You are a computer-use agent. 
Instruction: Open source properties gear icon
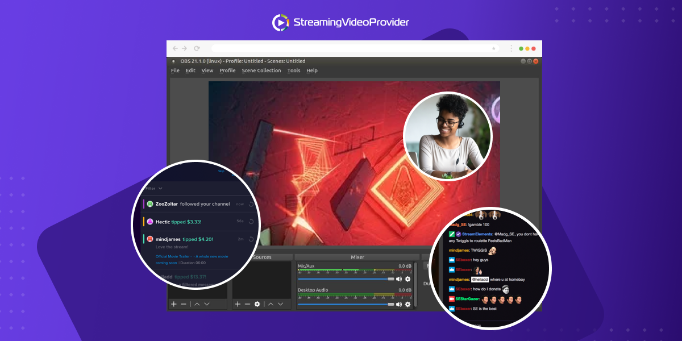tap(257, 305)
